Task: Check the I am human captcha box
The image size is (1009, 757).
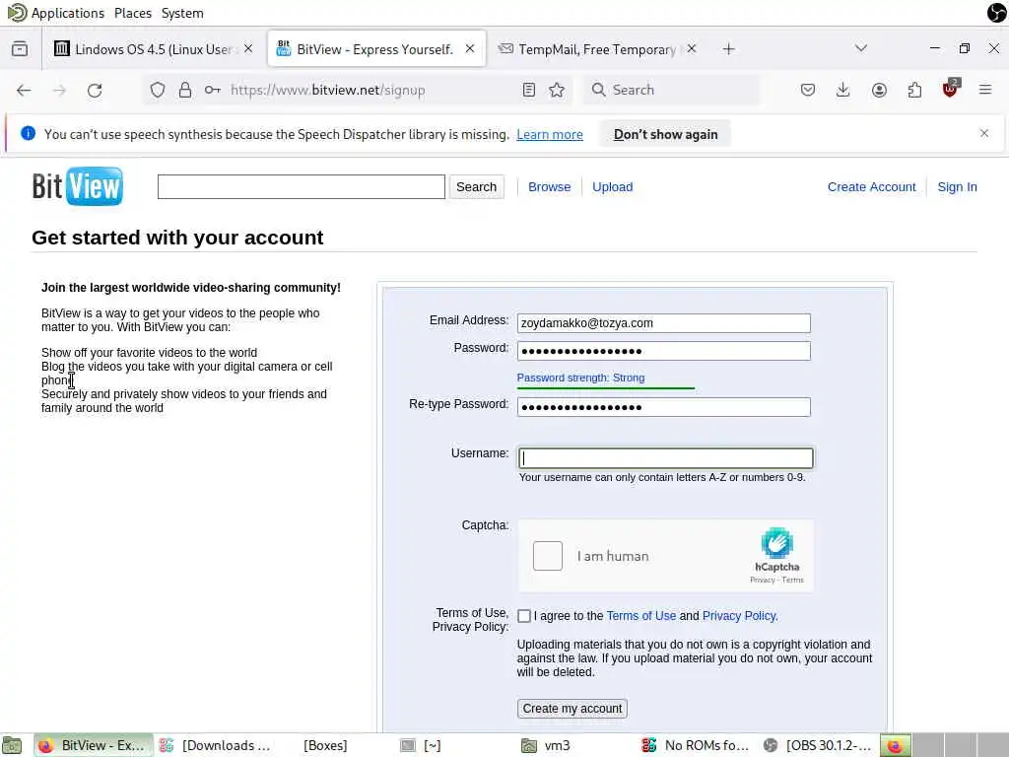Action: (x=548, y=556)
